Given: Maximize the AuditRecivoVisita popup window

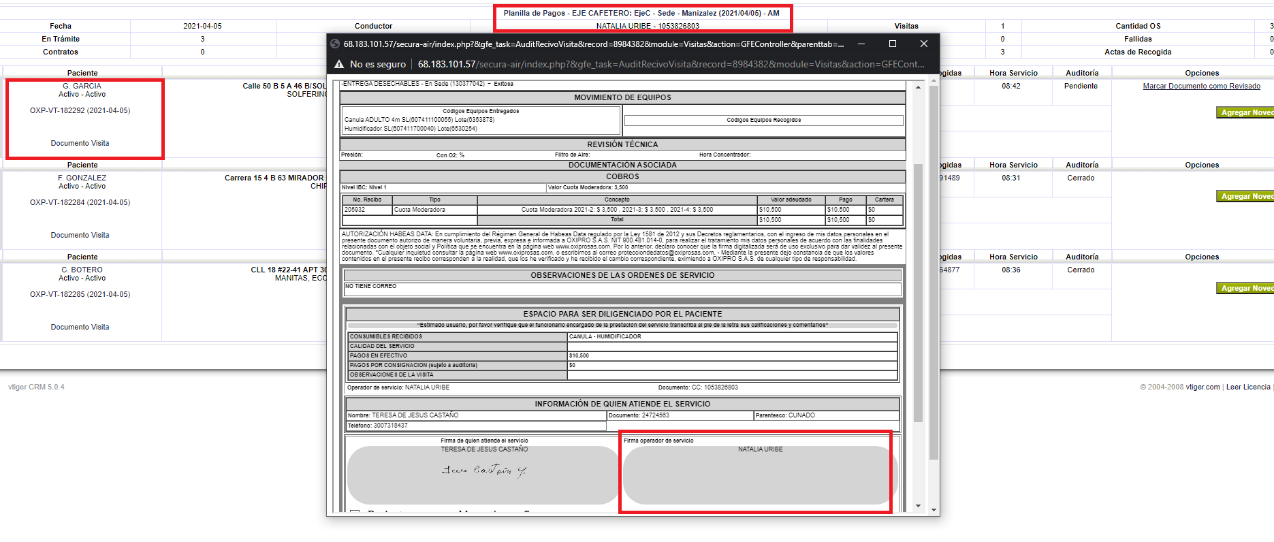Looking at the screenshot, I should tap(893, 44).
